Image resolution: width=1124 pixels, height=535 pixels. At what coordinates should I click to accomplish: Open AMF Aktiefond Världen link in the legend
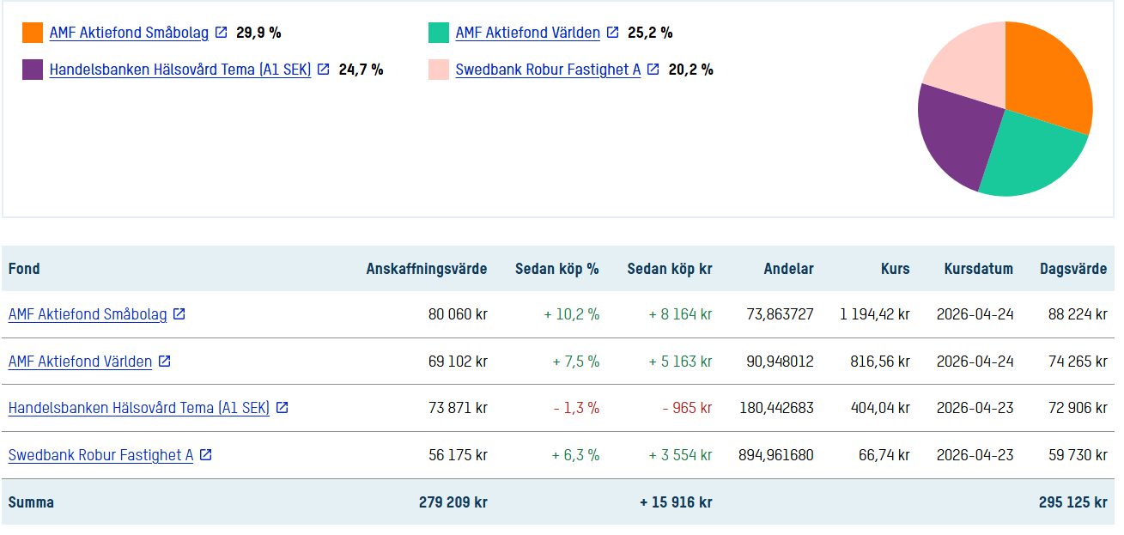click(x=527, y=33)
